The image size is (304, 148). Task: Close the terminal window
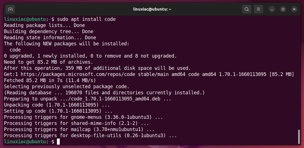pyautogui.click(x=294, y=9)
